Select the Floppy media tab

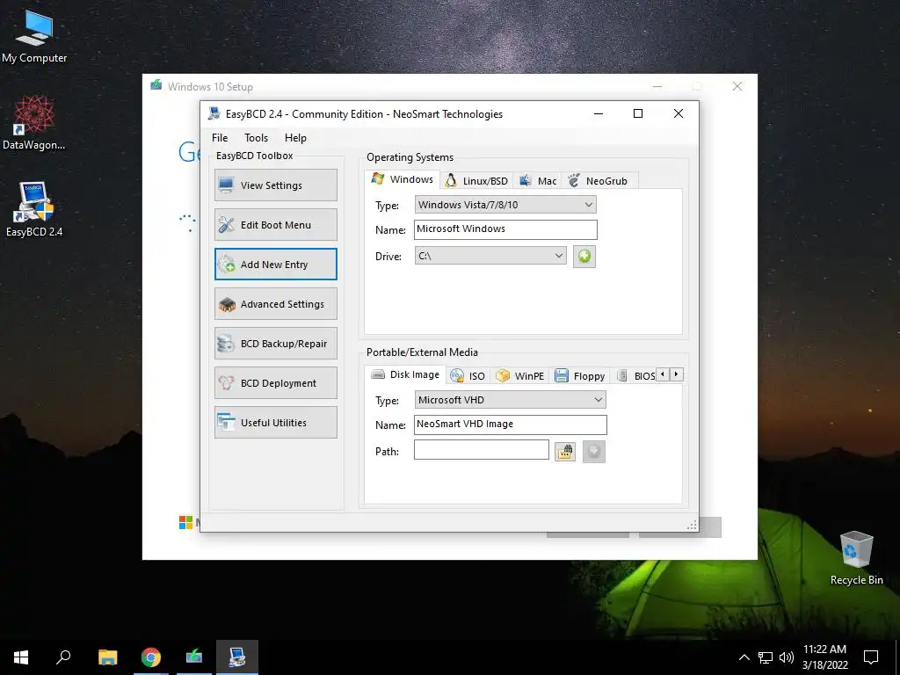[580, 376]
